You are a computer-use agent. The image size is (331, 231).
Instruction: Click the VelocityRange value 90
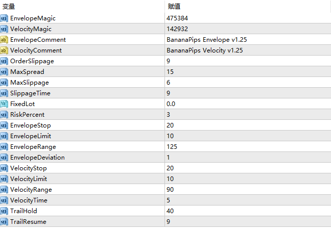pyautogui.click(x=170, y=190)
